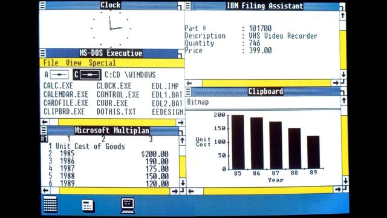The height and width of the screenshot is (218, 387).
Task: Click the Clipboard scroll-down arrow
Action: 345,180
